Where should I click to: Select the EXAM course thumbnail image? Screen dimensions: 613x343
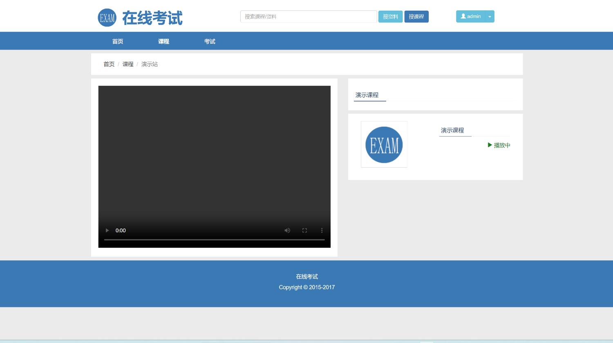pos(384,144)
